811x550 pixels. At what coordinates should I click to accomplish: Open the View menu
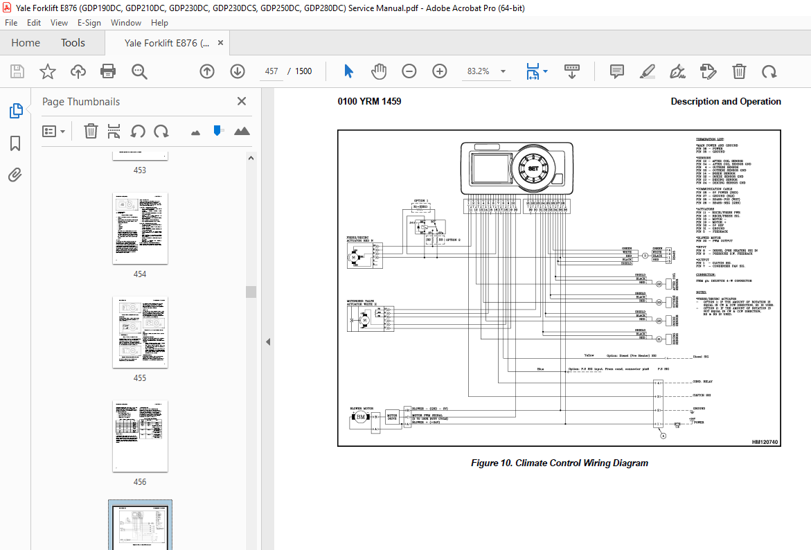click(x=59, y=23)
